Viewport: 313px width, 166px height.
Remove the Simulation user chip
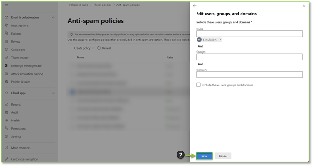point(220,40)
